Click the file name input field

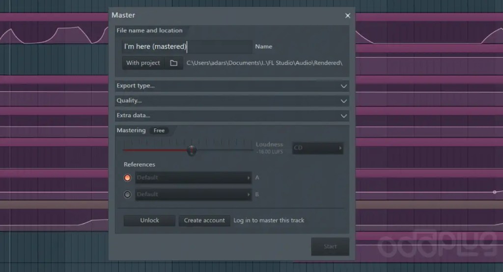click(187, 47)
